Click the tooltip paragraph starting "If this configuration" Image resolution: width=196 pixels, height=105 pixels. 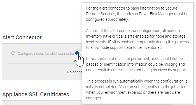pos(137,64)
